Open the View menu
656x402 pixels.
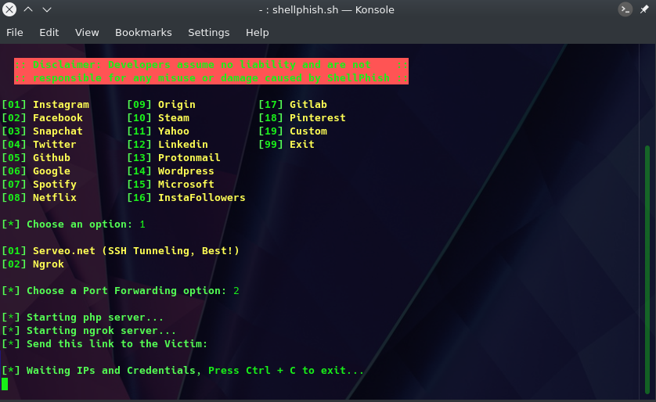[x=87, y=33]
